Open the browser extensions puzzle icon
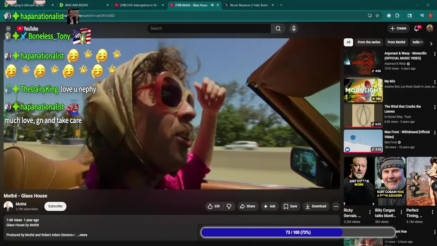 pyautogui.click(x=397, y=16)
